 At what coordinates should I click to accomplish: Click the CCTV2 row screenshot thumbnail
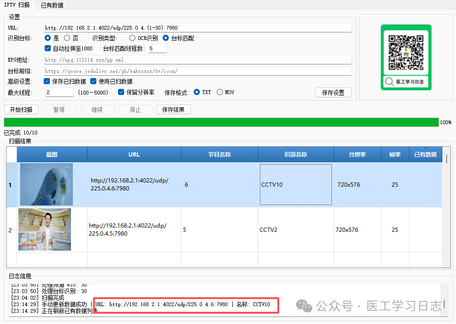45,229
